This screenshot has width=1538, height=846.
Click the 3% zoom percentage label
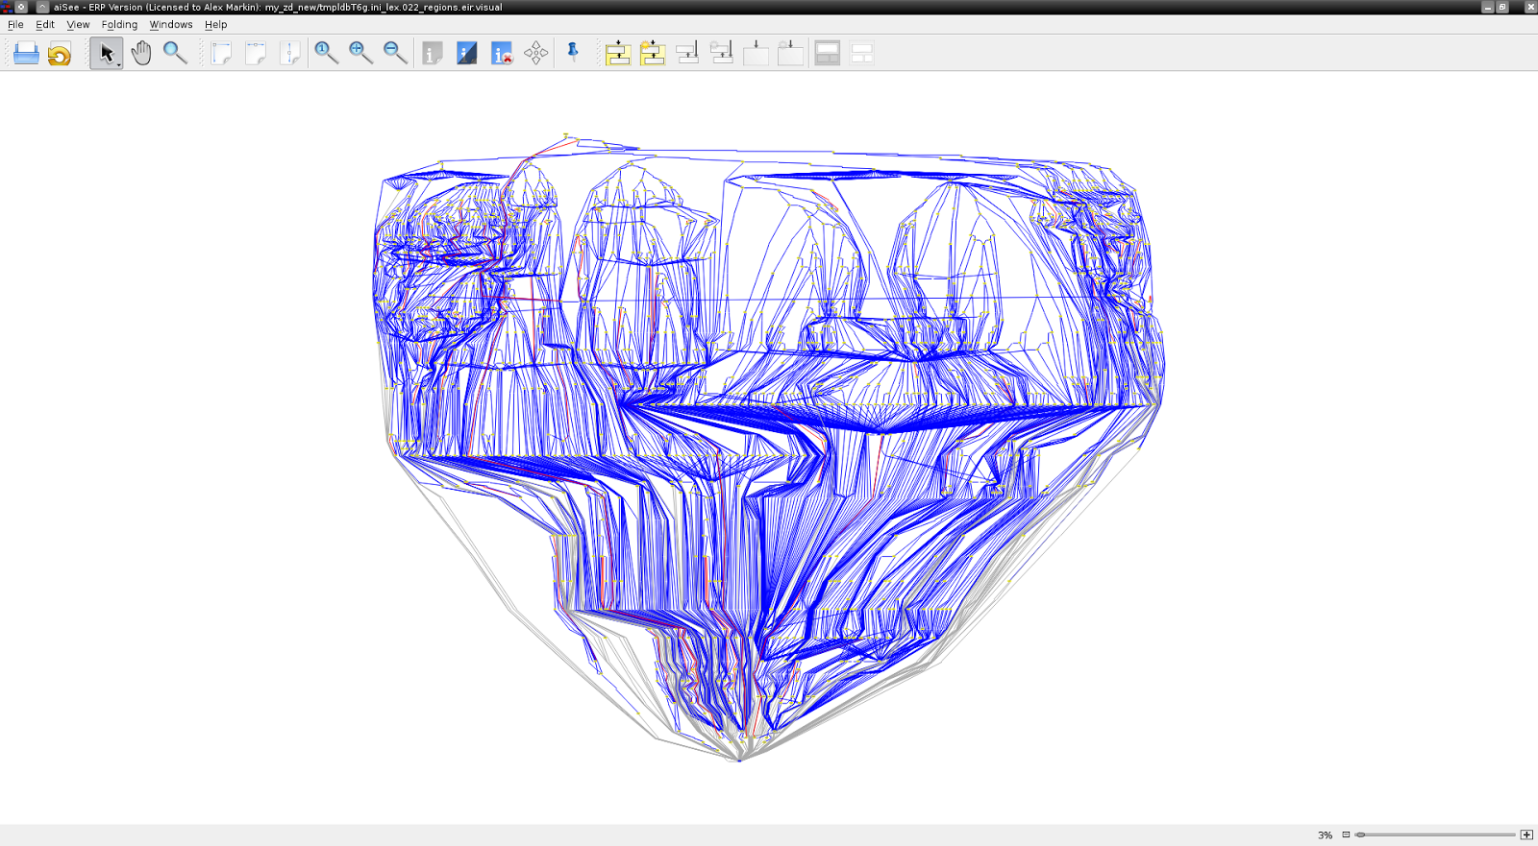pyautogui.click(x=1325, y=835)
